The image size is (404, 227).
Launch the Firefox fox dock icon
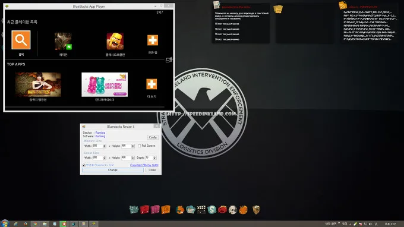[x=180, y=210]
